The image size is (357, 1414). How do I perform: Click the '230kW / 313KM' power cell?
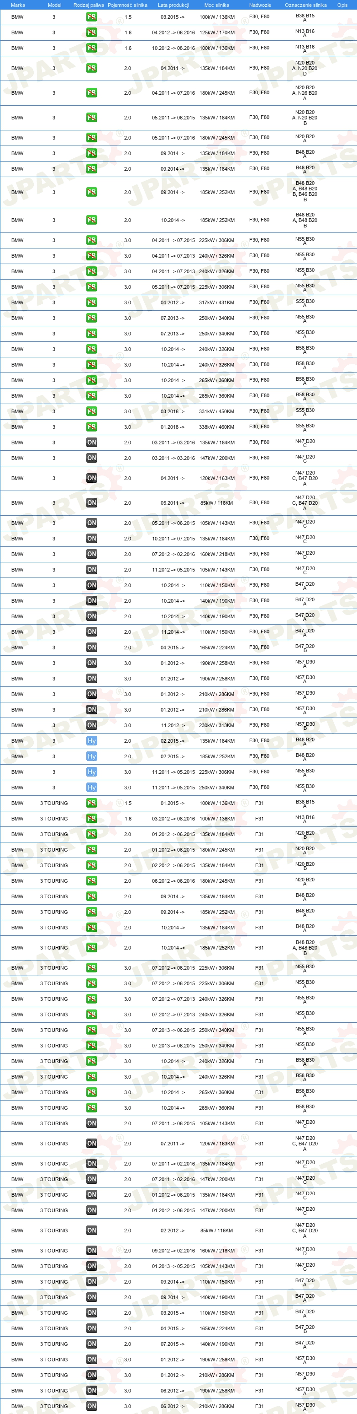pyautogui.click(x=217, y=725)
